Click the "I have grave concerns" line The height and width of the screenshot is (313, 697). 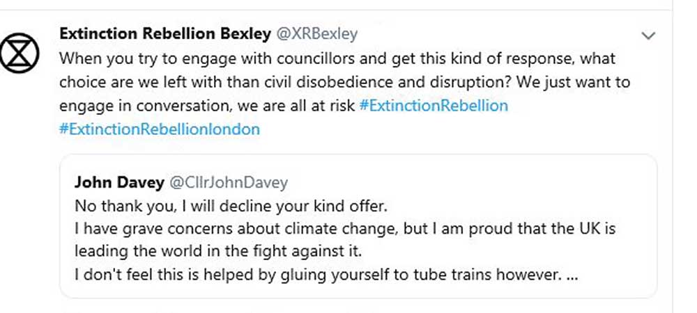pyautogui.click(x=344, y=229)
